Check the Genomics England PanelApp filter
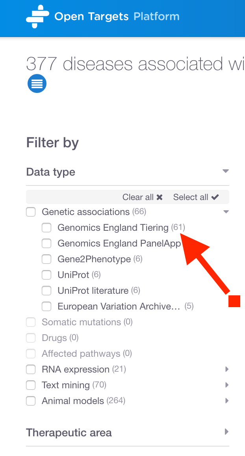 [x=46, y=243]
